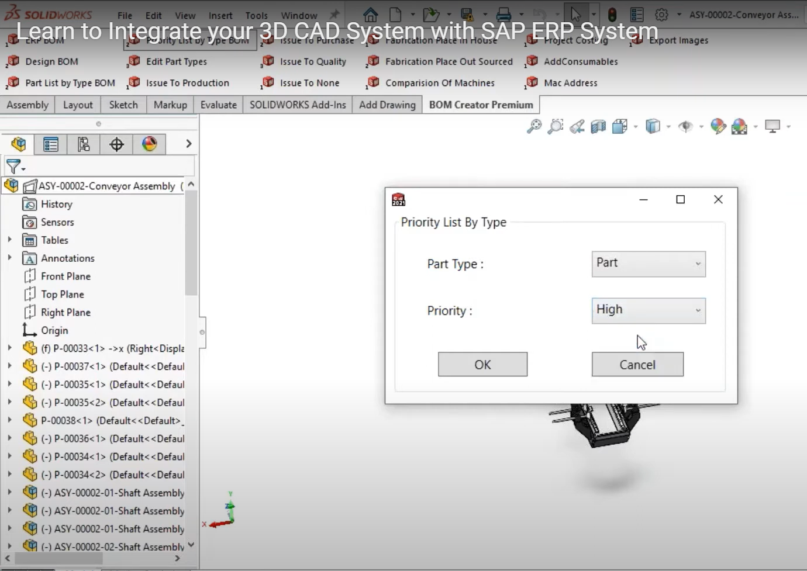807x571 pixels.
Task: Expand manager tabs right chevron
Action: (x=188, y=144)
